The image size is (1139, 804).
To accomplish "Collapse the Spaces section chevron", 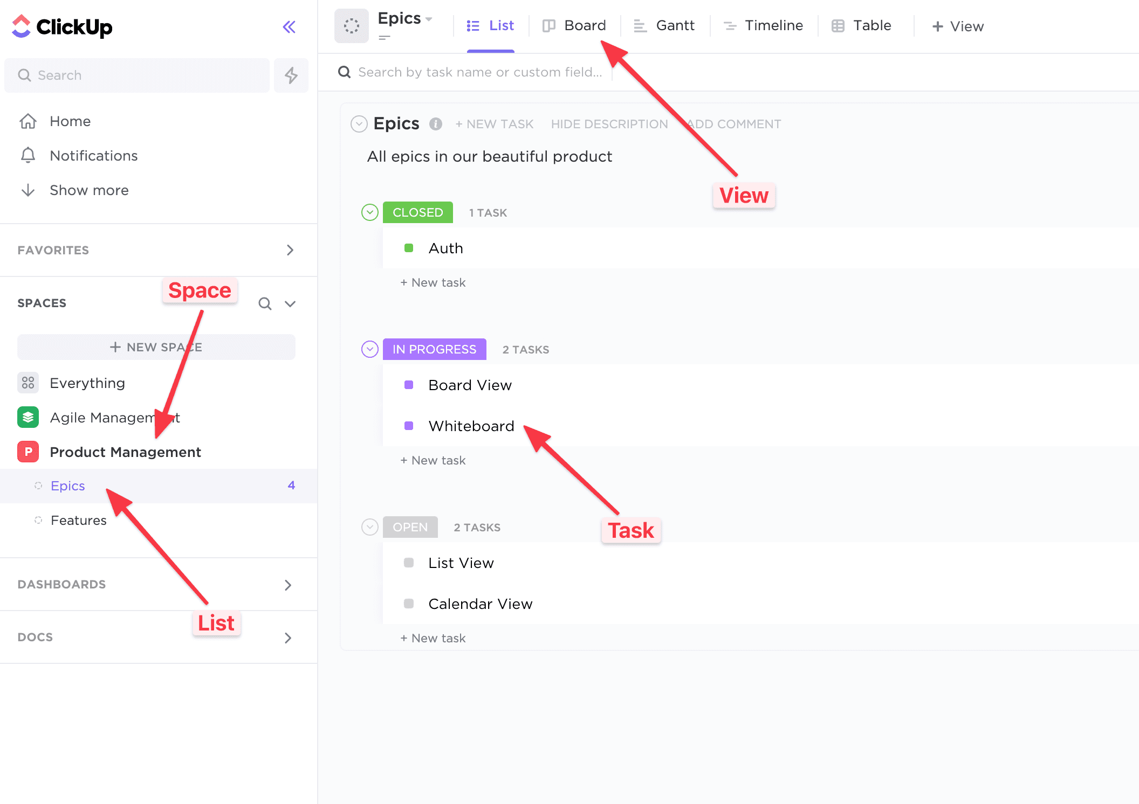I will 290,303.
